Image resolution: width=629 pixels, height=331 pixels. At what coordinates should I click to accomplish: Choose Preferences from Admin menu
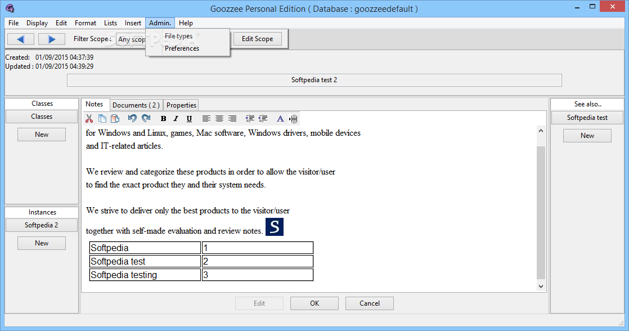tap(188, 48)
